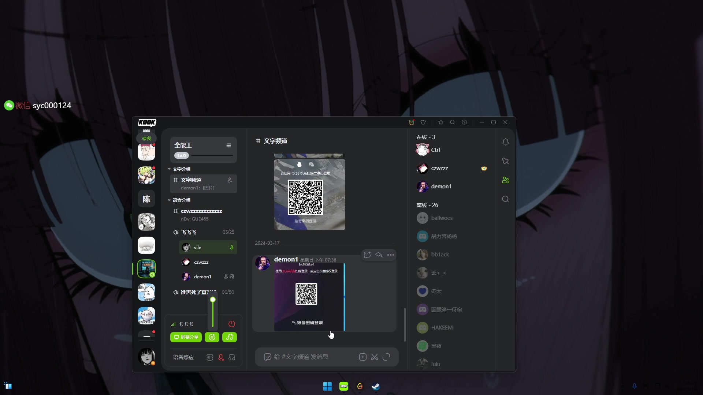703x395 pixels.
Task: Click offline member bb1ack
Action: pos(452,255)
